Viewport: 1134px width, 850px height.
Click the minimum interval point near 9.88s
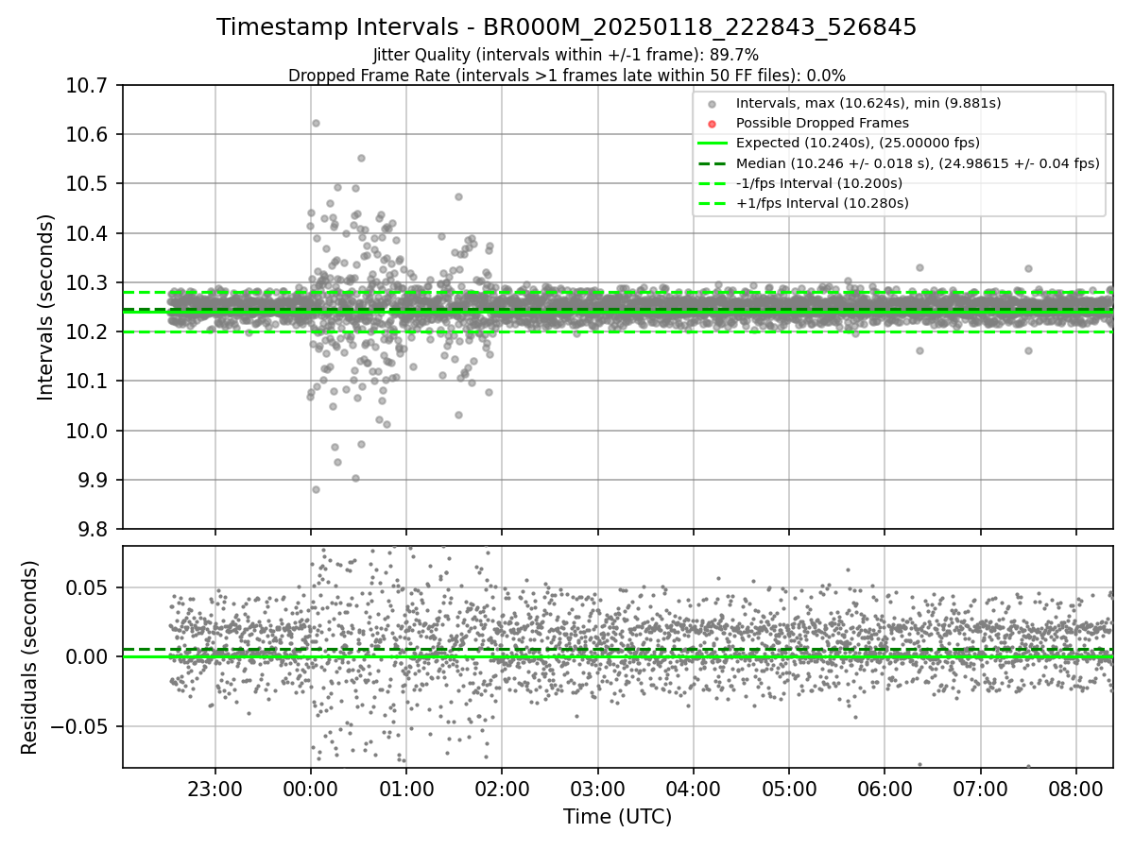click(x=316, y=489)
